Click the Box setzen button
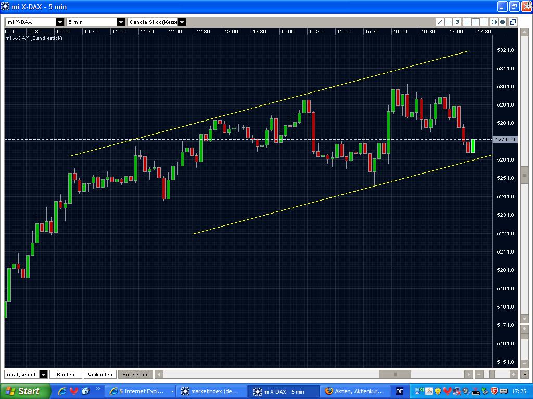The width and height of the screenshot is (533, 399). click(x=135, y=375)
